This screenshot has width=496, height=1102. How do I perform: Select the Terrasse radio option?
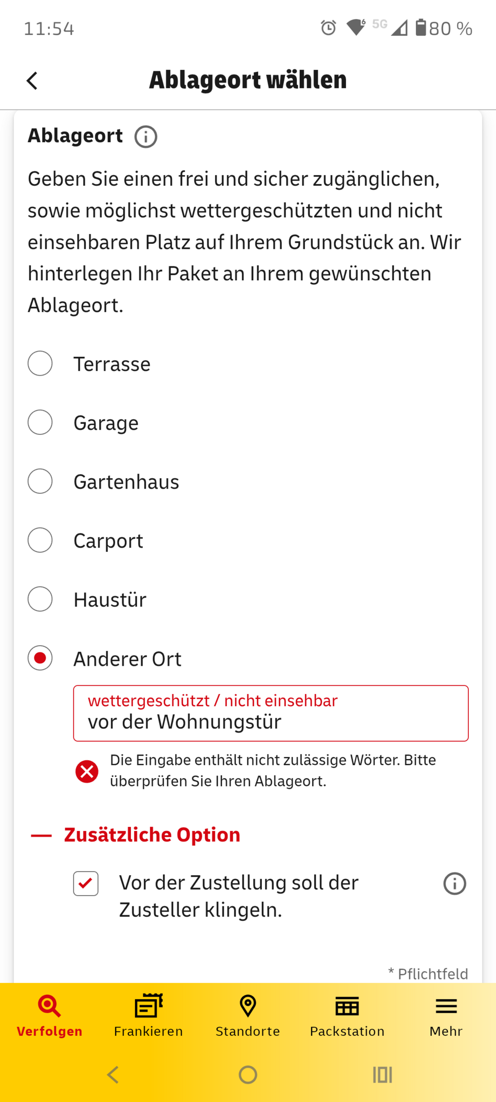40,363
